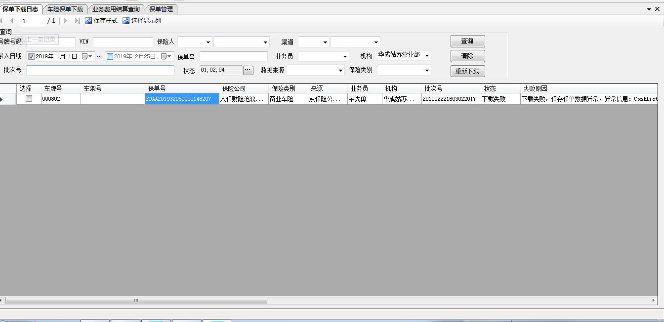Click the 保单号 column header
Screen dimensions: 664x322
[x=182, y=88]
